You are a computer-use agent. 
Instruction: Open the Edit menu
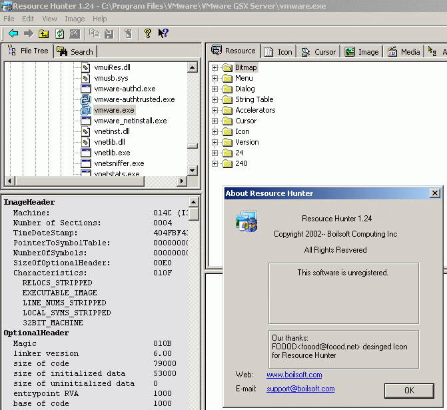click(28, 19)
